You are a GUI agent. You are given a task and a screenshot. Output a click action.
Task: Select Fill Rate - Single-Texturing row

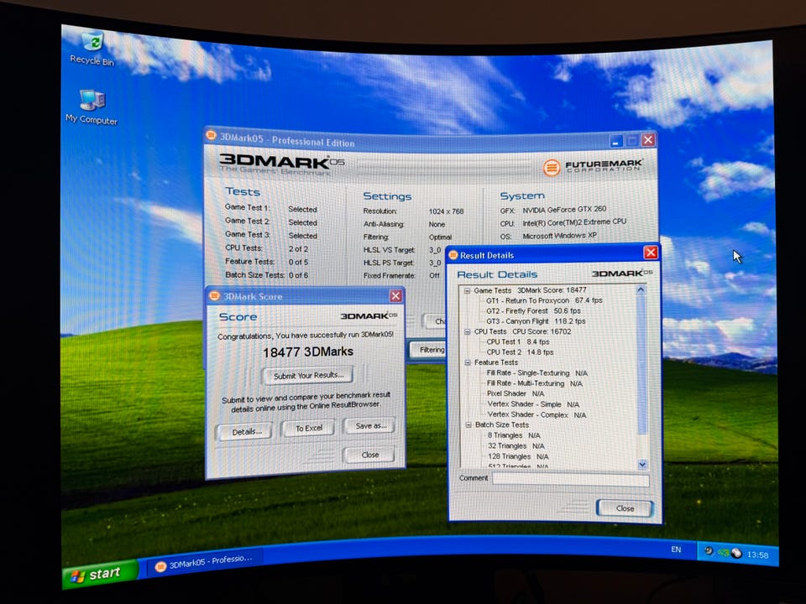536,372
